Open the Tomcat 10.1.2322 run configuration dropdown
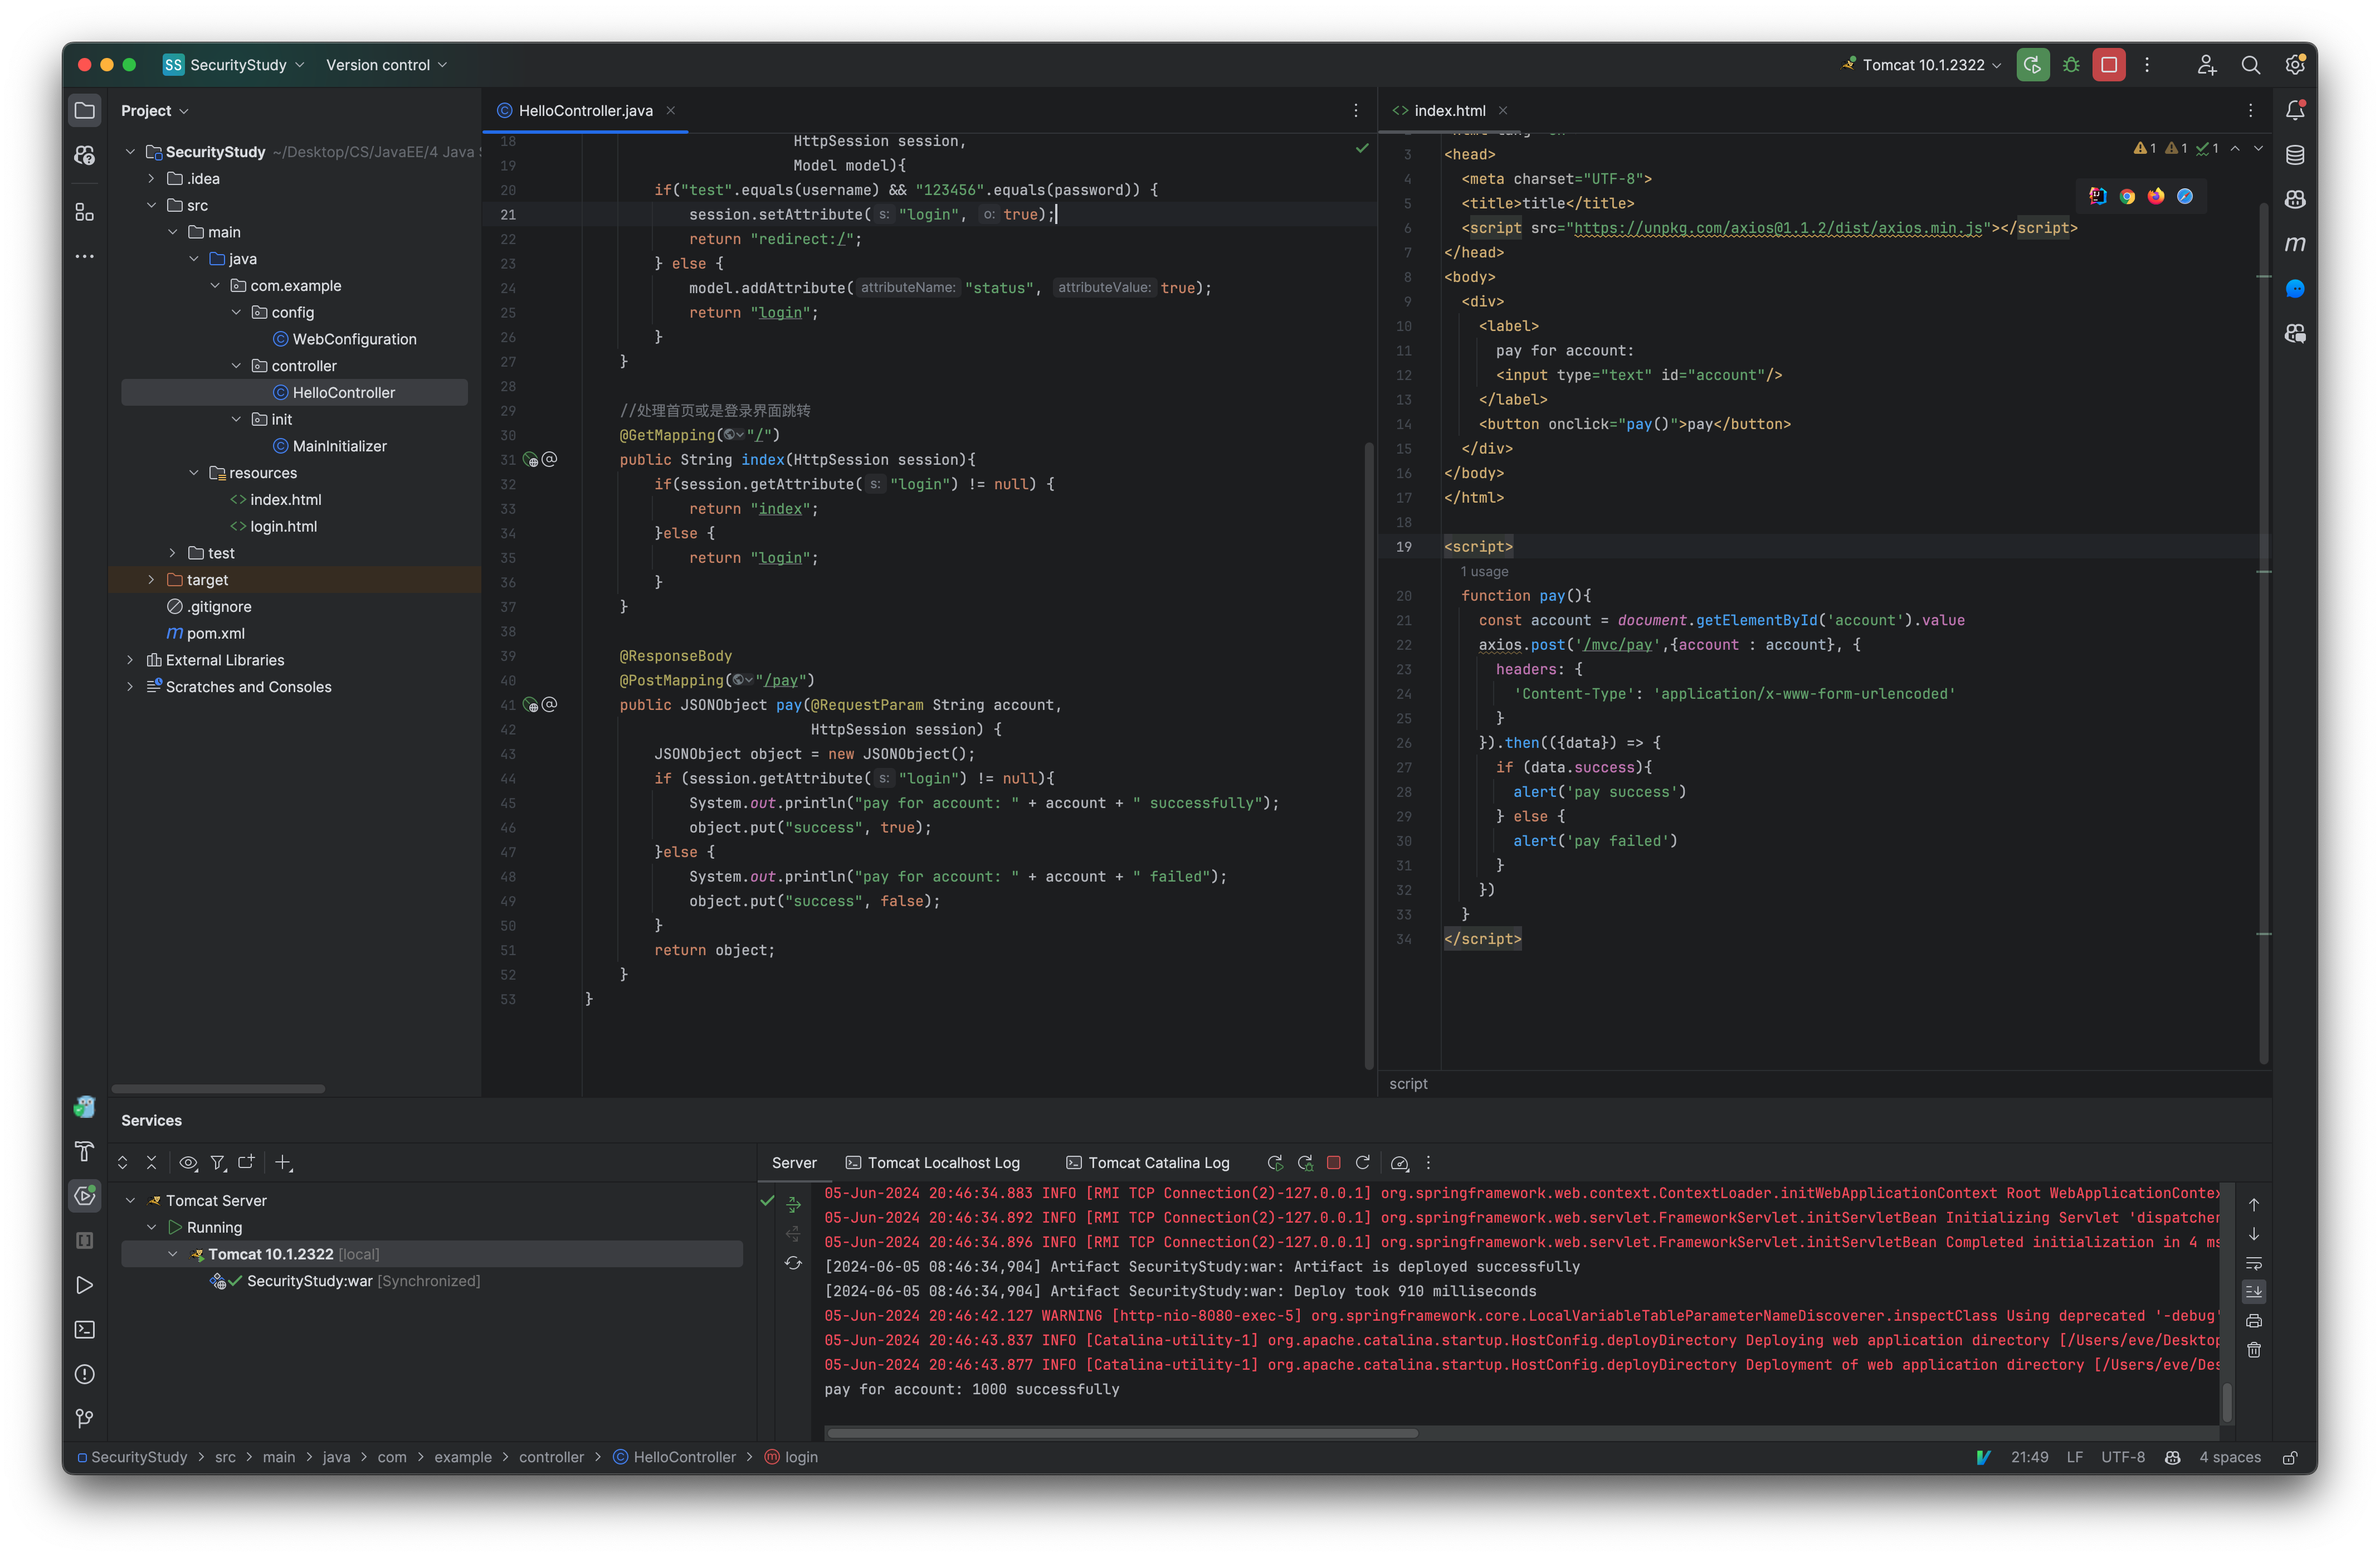Screen dimensions: 2380x1557 click(1922, 65)
